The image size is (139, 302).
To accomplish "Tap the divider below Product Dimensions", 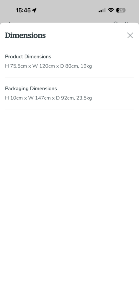I will point(69,77).
